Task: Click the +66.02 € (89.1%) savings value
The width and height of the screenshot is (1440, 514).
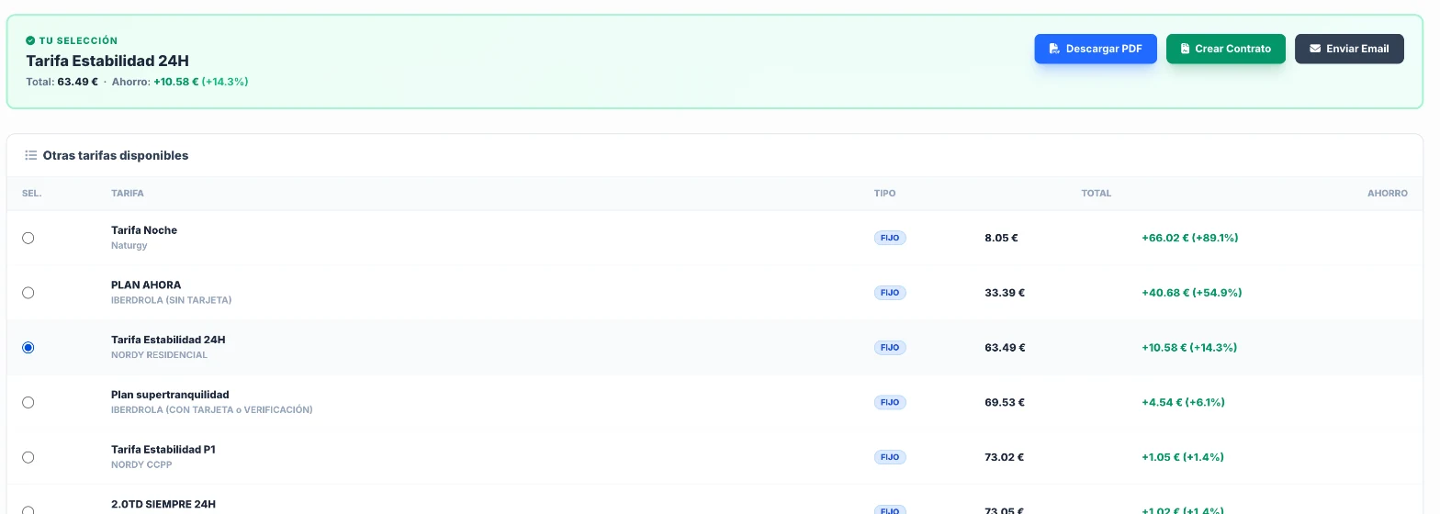Action: pos(1190,238)
